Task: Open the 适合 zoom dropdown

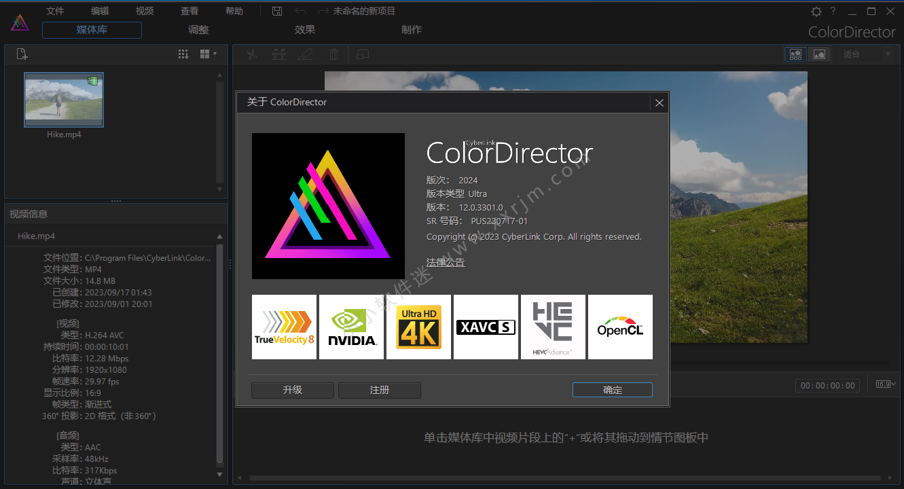Action: pos(867,54)
